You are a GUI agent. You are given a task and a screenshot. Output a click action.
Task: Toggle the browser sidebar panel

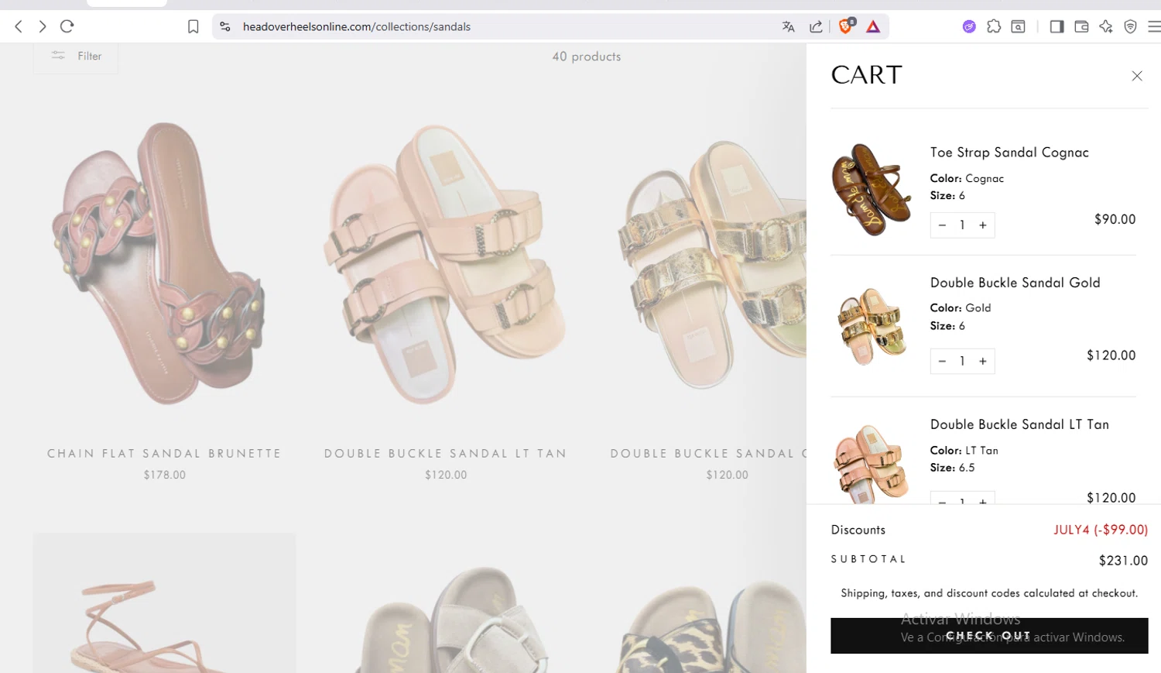point(1057,26)
